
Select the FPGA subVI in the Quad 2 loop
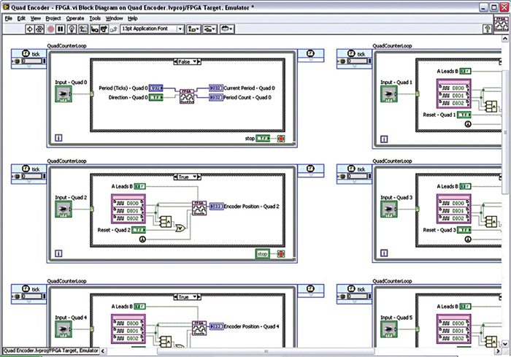pyautogui.click(x=199, y=207)
